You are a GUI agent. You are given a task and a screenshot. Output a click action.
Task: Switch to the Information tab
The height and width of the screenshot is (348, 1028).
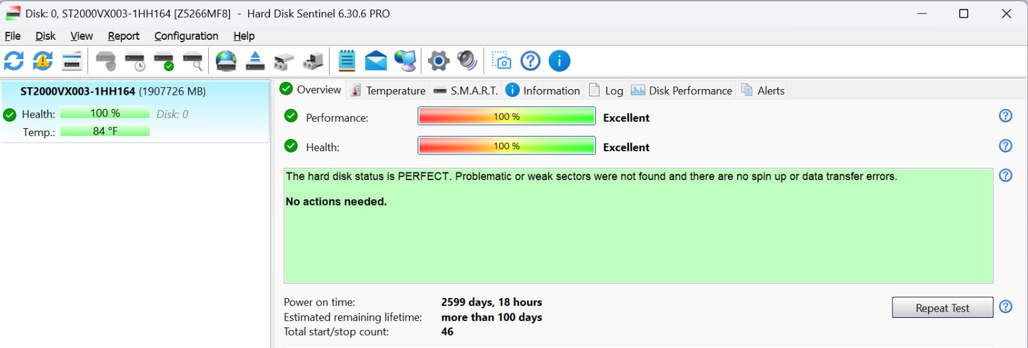(x=543, y=90)
